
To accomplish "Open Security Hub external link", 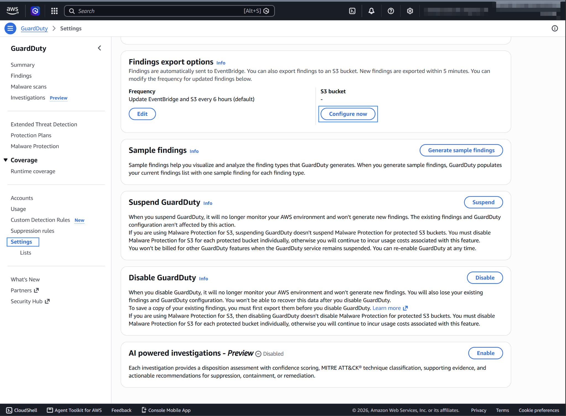I will coord(30,301).
